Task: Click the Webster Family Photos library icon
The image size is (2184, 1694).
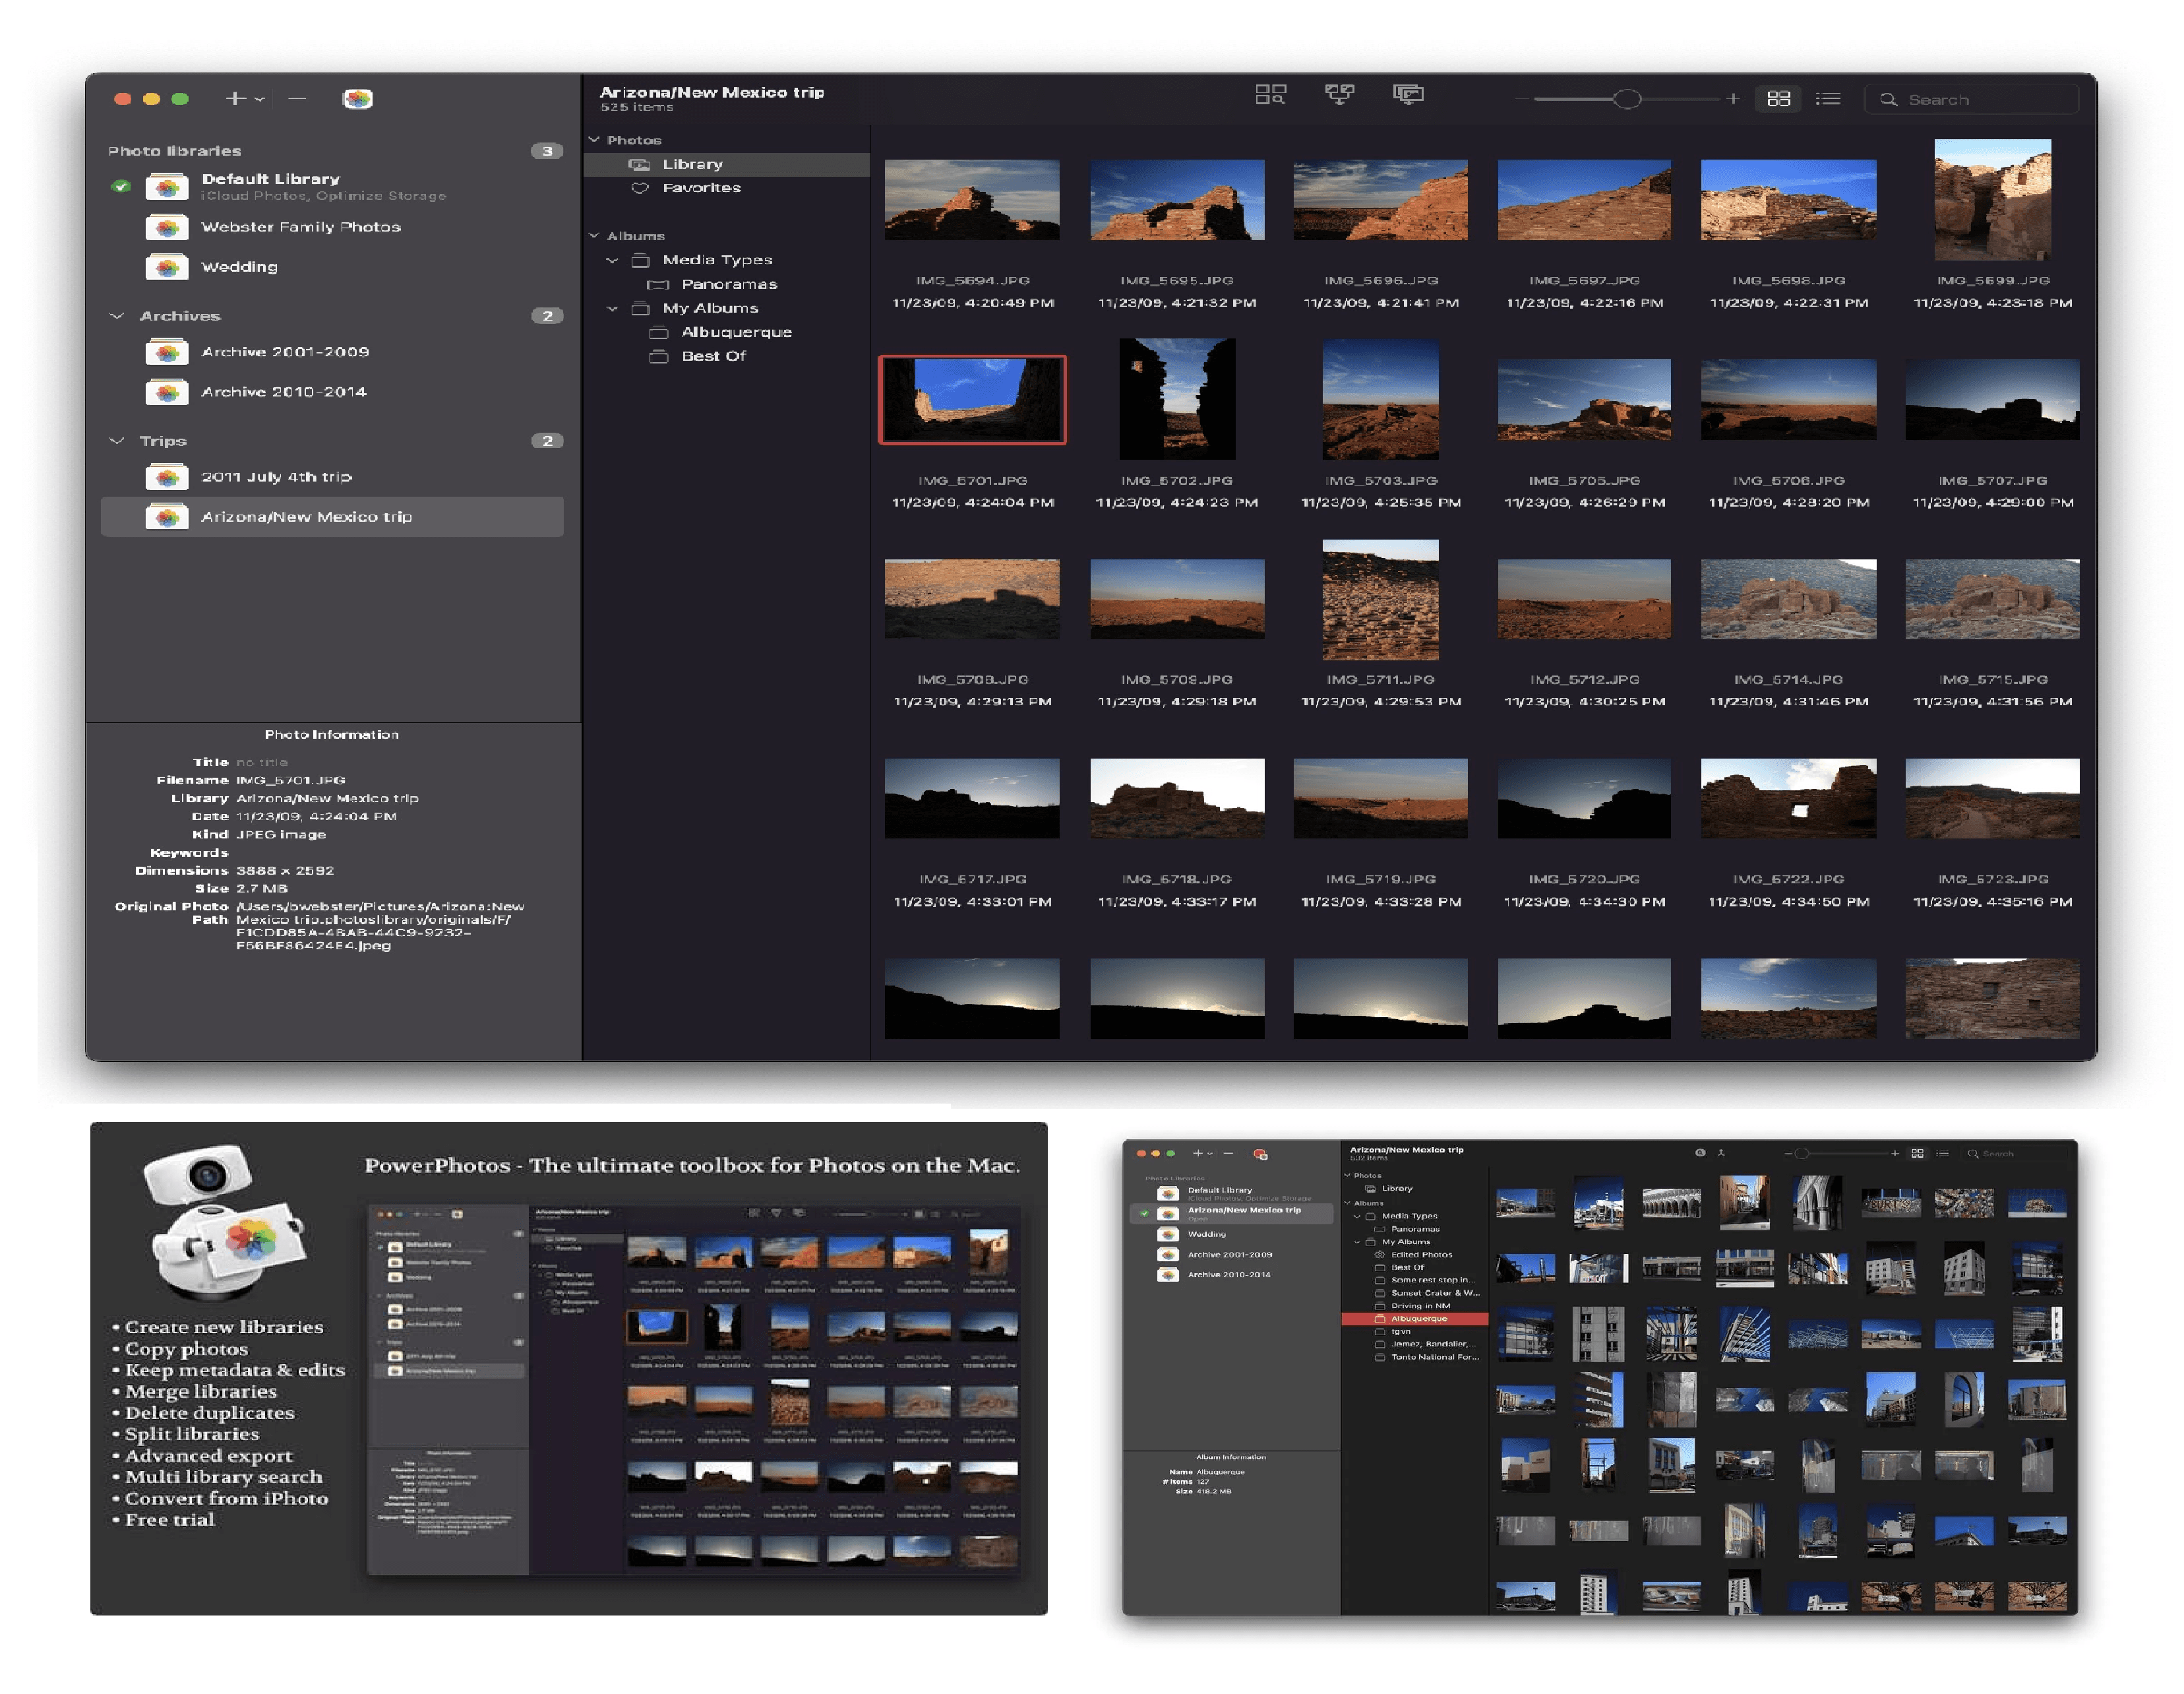Action: tap(167, 227)
